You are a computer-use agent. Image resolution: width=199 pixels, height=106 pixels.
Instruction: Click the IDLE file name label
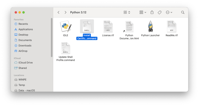pos(66,35)
